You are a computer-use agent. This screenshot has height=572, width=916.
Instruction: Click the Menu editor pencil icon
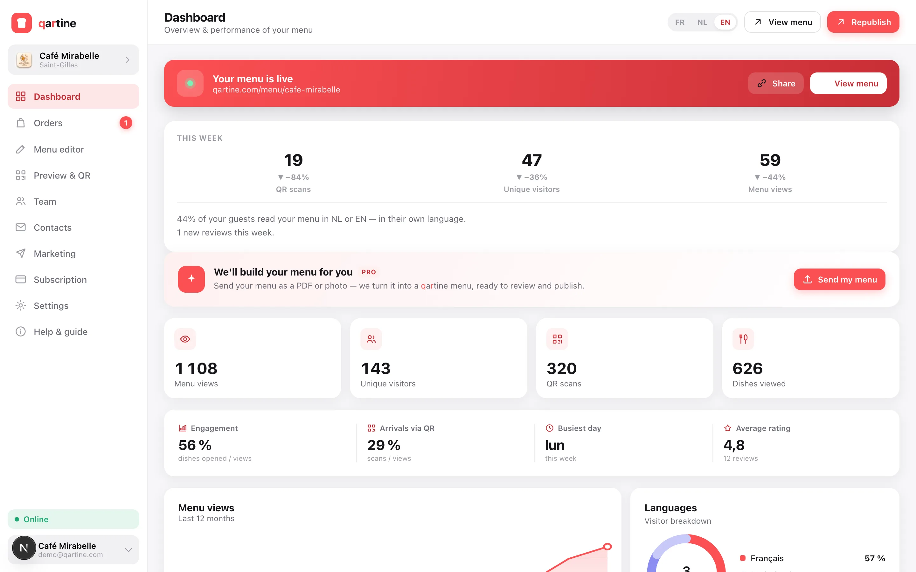21,149
